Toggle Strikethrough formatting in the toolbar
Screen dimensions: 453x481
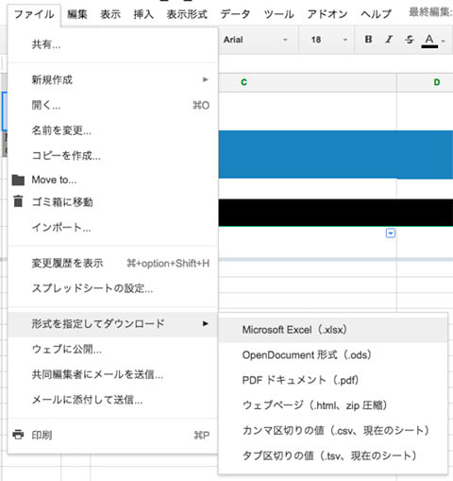[x=410, y=40]
